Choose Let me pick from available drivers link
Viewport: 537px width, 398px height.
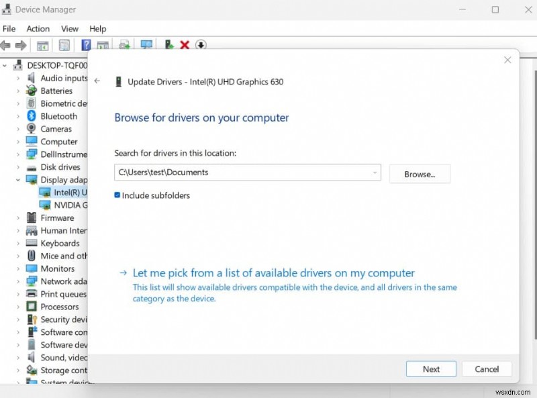click(x=273, y=272)
